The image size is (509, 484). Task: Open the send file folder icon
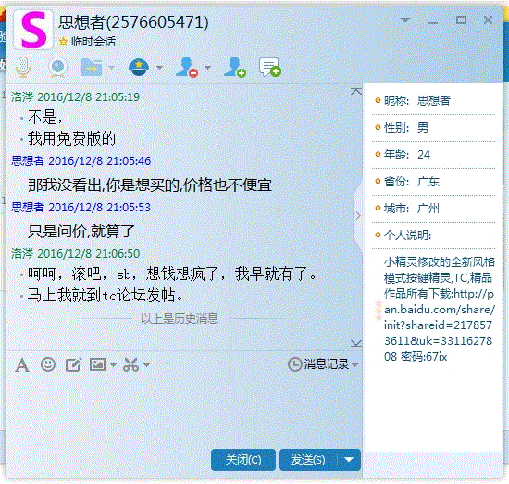point(92,68)
